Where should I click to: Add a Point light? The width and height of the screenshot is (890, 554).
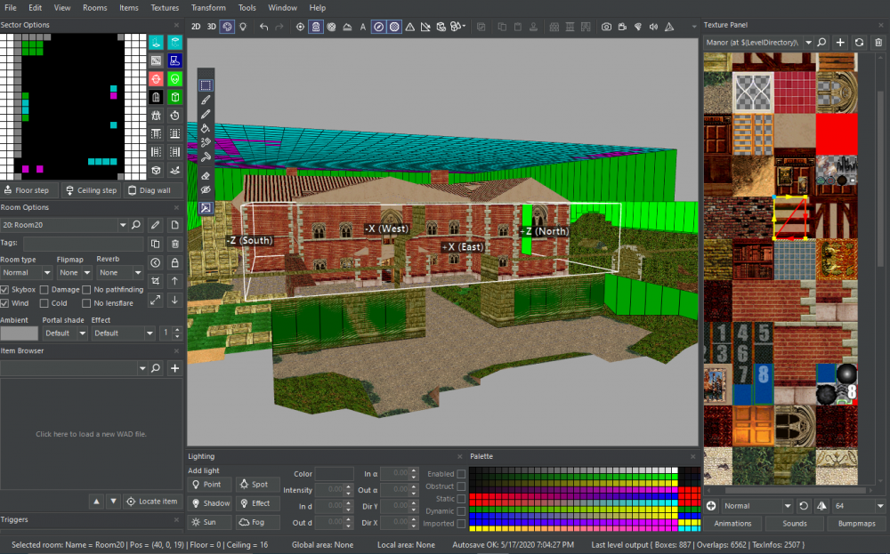pyautogui.click(x=209, y=485)
